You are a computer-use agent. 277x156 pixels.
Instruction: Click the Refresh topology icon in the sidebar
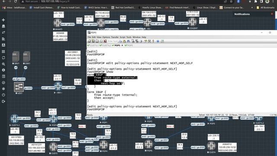pyautogui.click(x=3, y=58)
